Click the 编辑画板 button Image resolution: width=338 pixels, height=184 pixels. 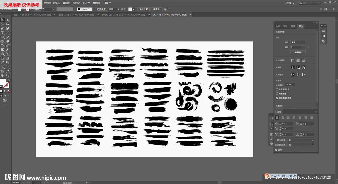(x=298, y=52)
